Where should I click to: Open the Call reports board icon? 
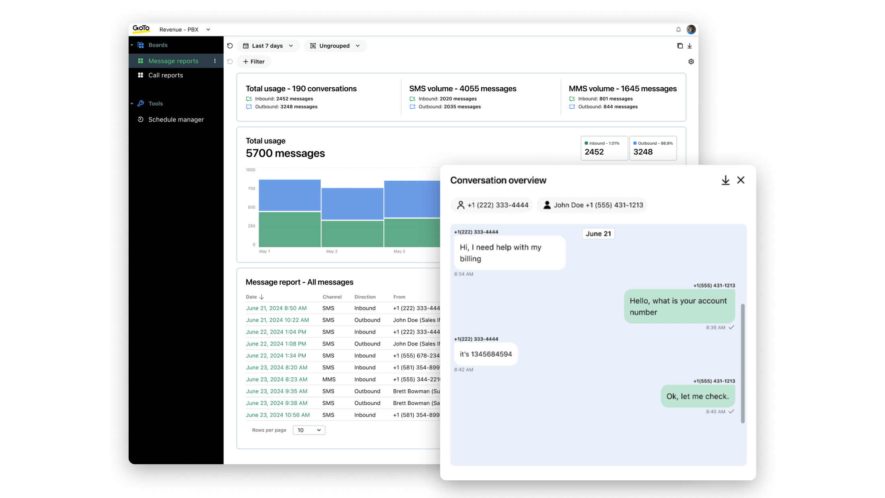pos(140,75)
